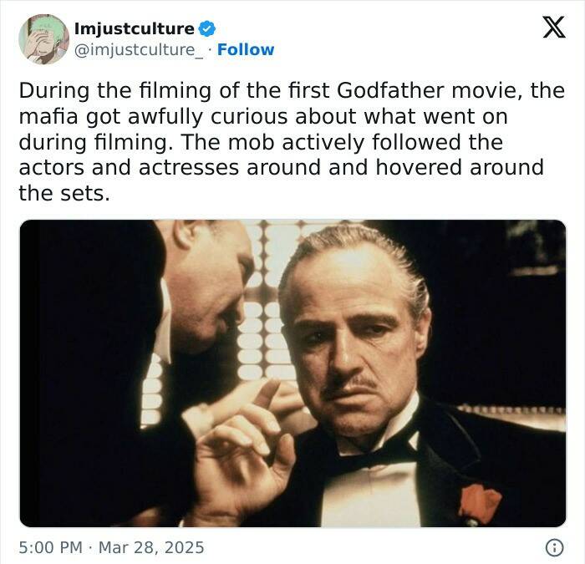Open the Imjustculture profile avatar
The image size is (585, 564).
click(44, 39)
